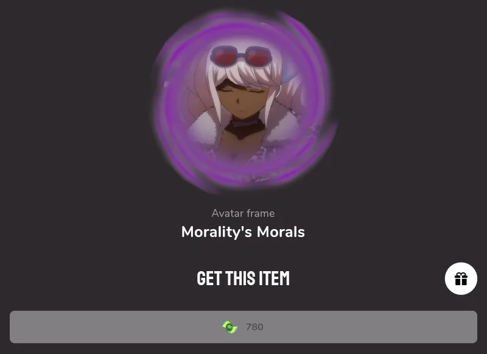Click the red sunglasses on the avatar
The height and width of the screenshot is (354, 487).
241,56
